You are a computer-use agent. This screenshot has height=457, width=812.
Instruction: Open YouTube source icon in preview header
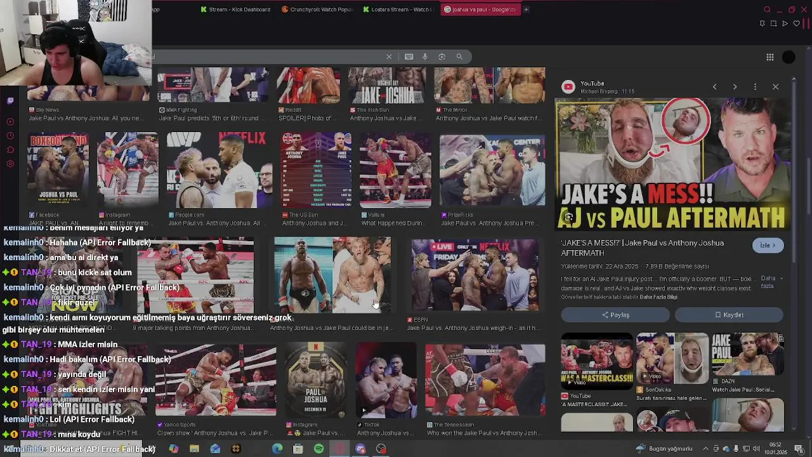coord(568,87)
